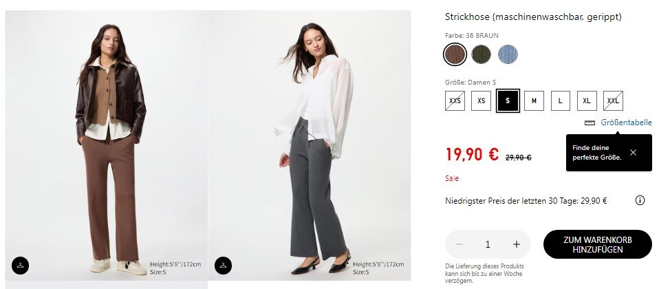The width and height of the screenshot is (670, 289).
Task: Click hanger icon on brown trousers photo
Action: pyautogui.click(x=21, y=265)
